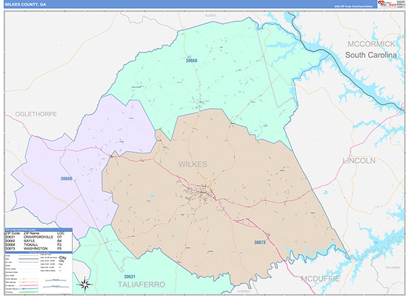Image resolution: width=409 pixels, height=296 pixels.
Task: Click the largest 'City' sample in legend
Action: pos(63,258)
